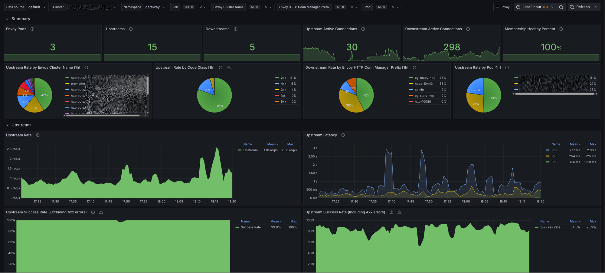Open the Envoy dashboard links button
Screen dimensions: 605x273
(x=502, y=7)
